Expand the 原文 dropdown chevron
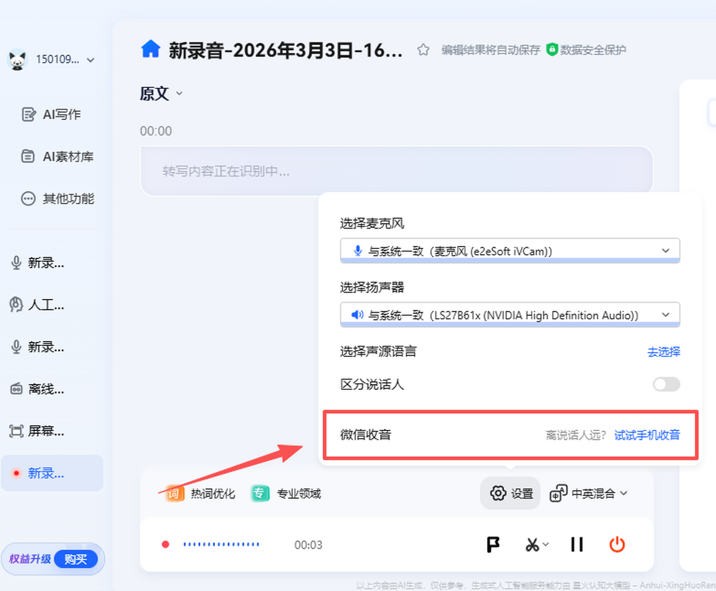Viewport: 716px width, 591px height. pos(179,94)
